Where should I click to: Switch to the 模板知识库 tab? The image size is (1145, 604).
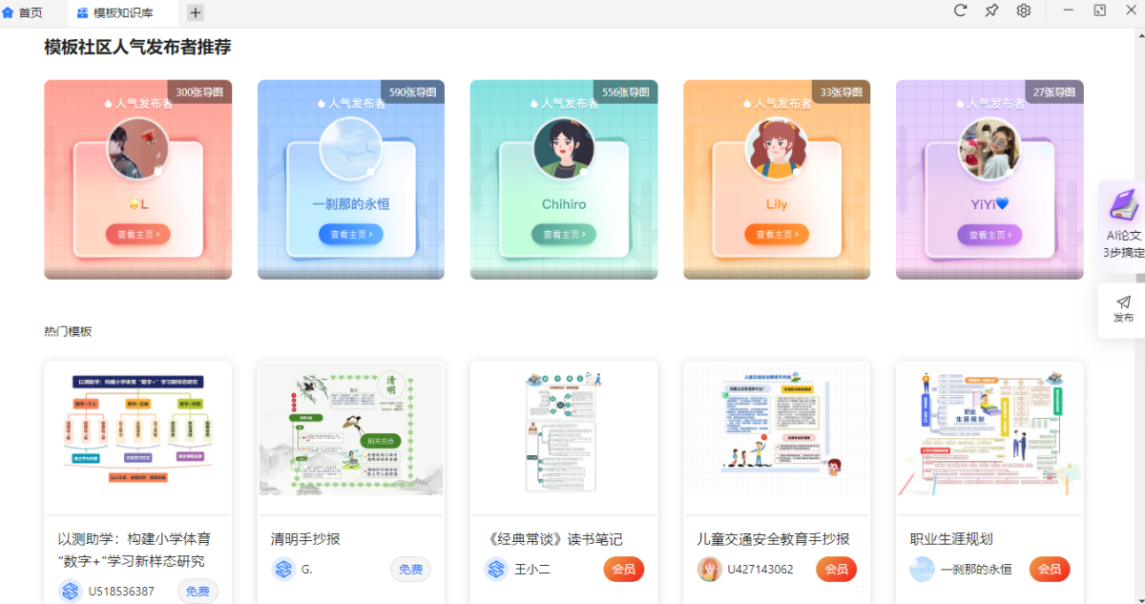point(119,12)
